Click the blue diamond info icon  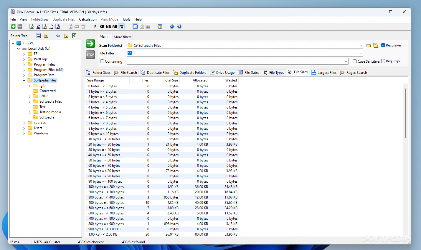pos(172,26)
